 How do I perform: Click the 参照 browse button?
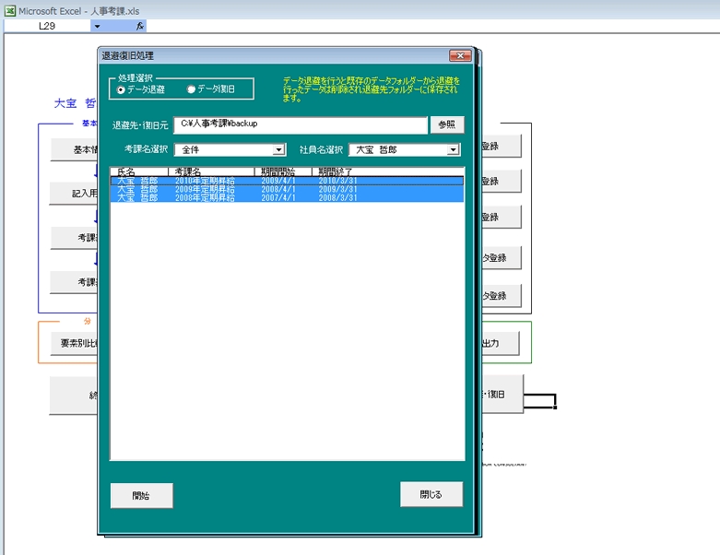447,124
